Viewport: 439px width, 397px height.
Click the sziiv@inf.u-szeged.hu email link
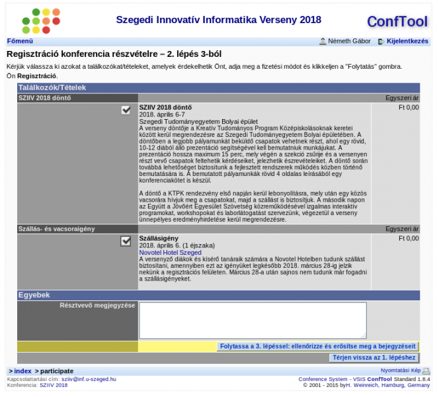[89, 379]
